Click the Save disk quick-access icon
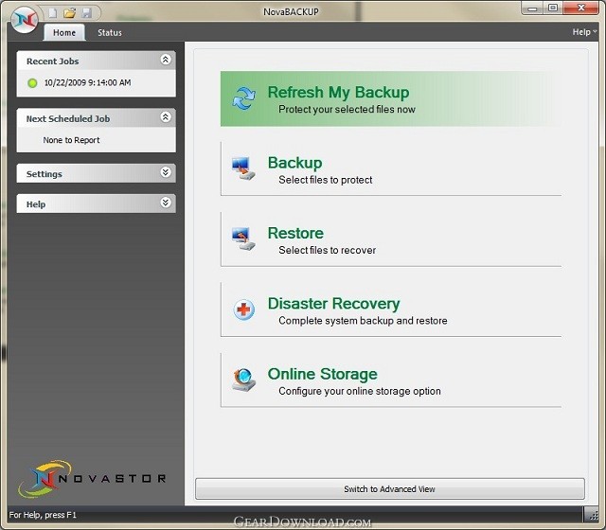606x530 pixels. (86, 12)
